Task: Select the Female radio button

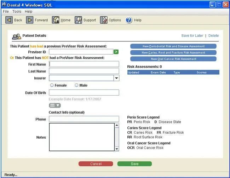Action: 52,85
